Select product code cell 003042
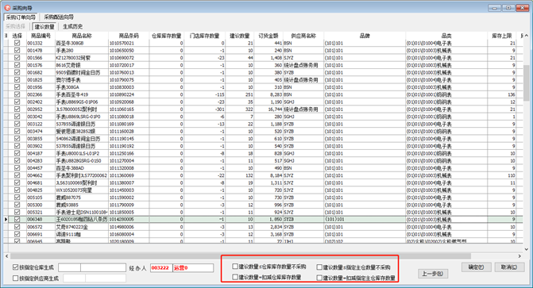The width and height of the screenshot is (533, 288). (41, 117)
